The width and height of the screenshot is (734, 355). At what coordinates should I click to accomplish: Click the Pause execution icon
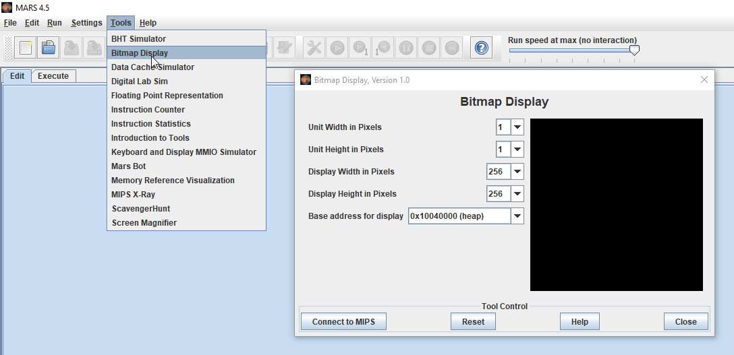[406, 48]
